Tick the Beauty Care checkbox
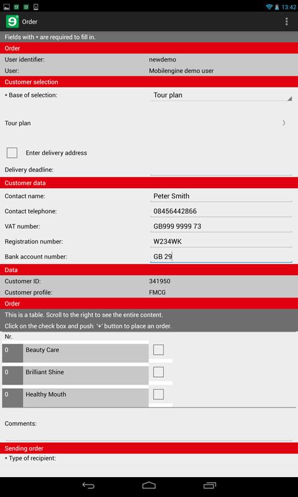The height and width of the screenshot is (497, 298). point(158,350)
